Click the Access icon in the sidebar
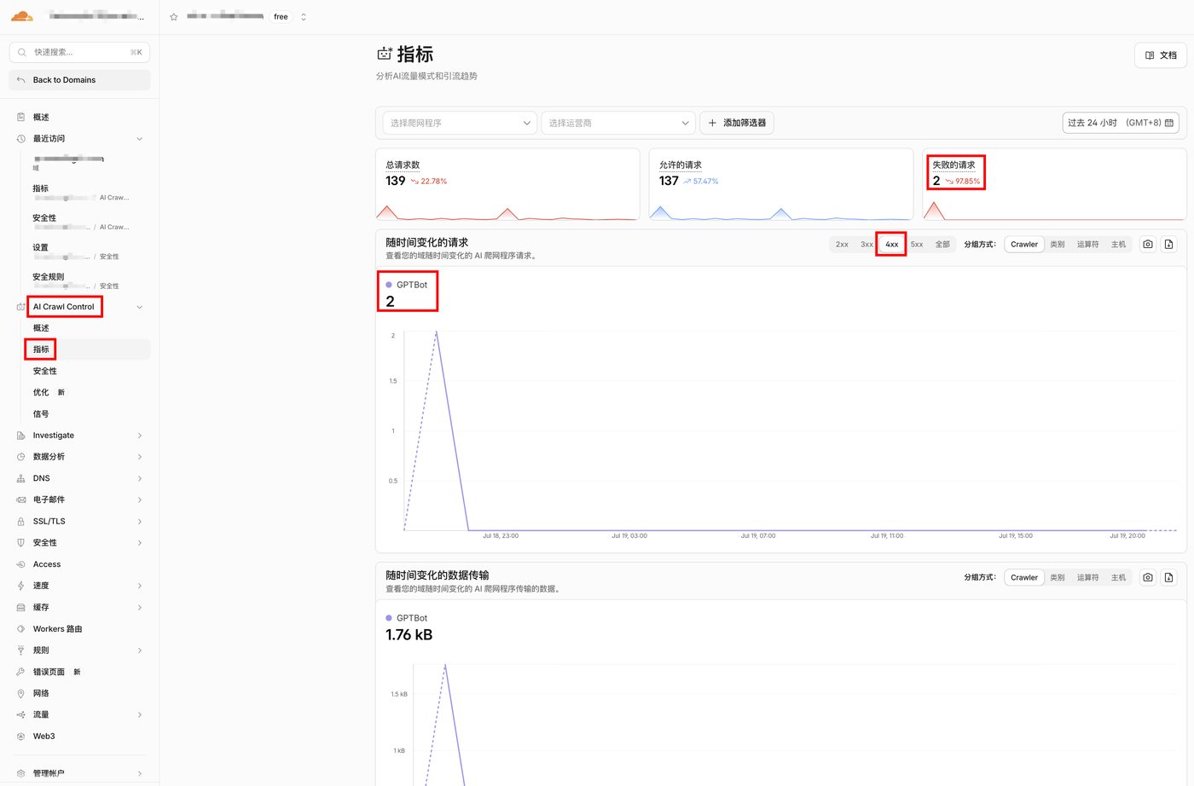Image resolution: width=1194 pixels, height=786 pixels. (20, 564)
